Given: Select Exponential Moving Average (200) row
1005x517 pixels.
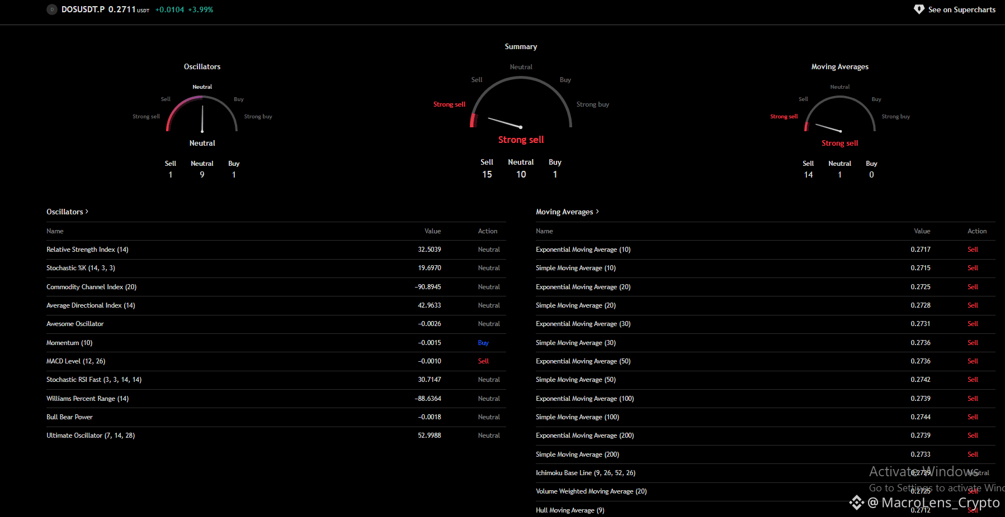Looking at the screenshot, I should click(766, 435).
